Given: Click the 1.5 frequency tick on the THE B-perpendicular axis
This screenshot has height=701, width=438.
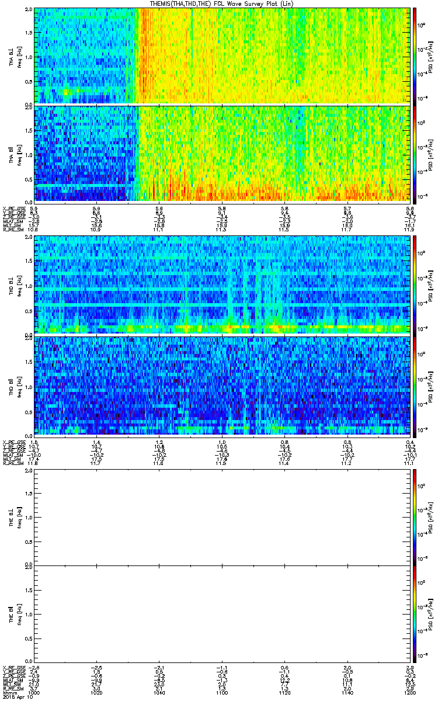Looking at the screenshot, I should 27,494.
